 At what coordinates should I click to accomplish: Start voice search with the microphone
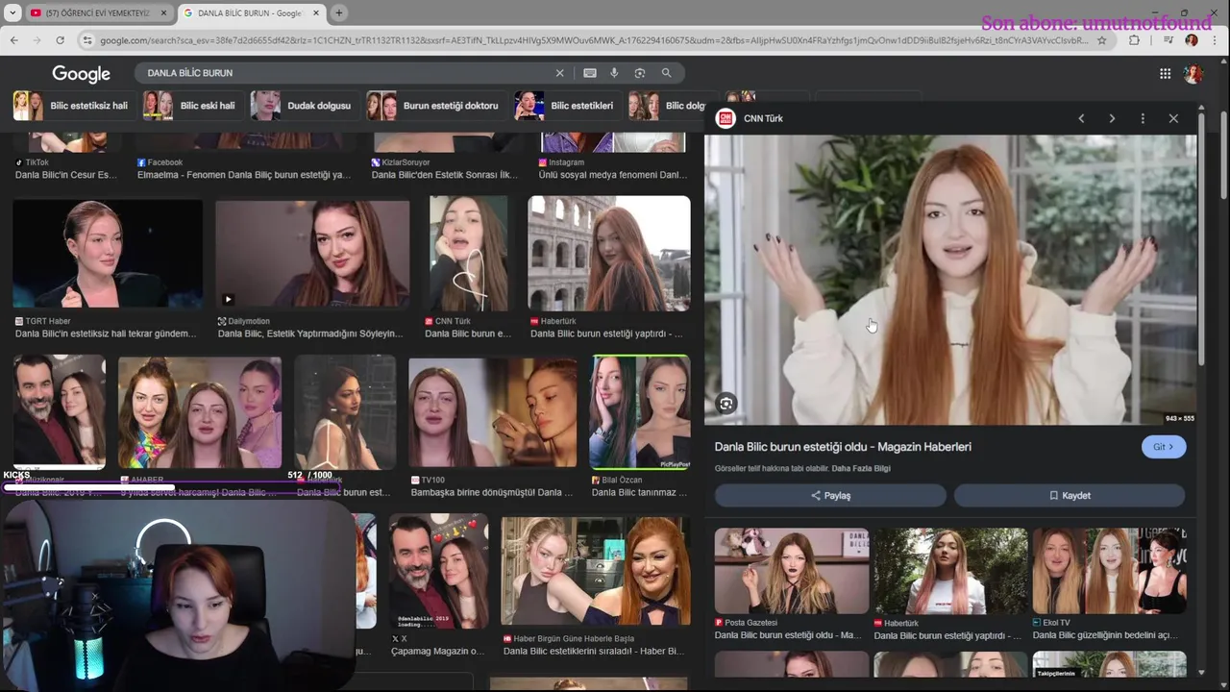614,73
